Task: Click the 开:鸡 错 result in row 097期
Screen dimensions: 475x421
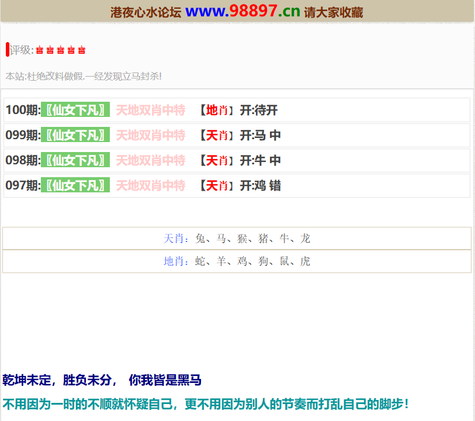Action: click(x=260, y=185)
